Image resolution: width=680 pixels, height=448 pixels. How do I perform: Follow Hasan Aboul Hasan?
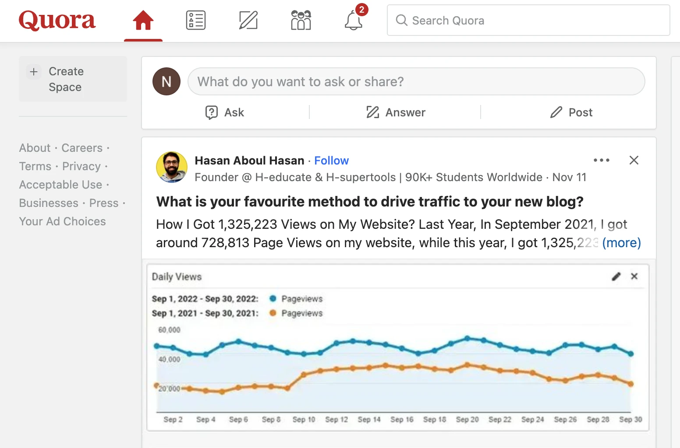331,160
